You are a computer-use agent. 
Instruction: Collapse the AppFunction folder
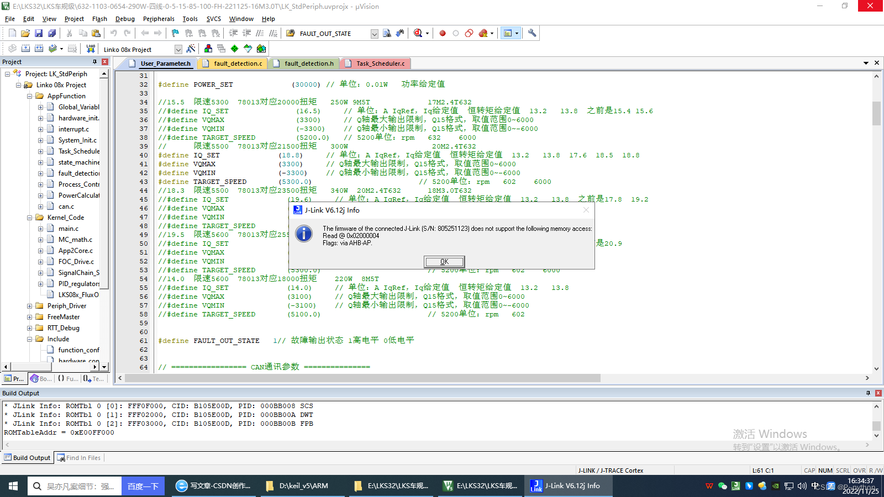[29, 96]
